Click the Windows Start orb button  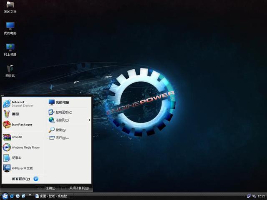[x=5, y=196]
